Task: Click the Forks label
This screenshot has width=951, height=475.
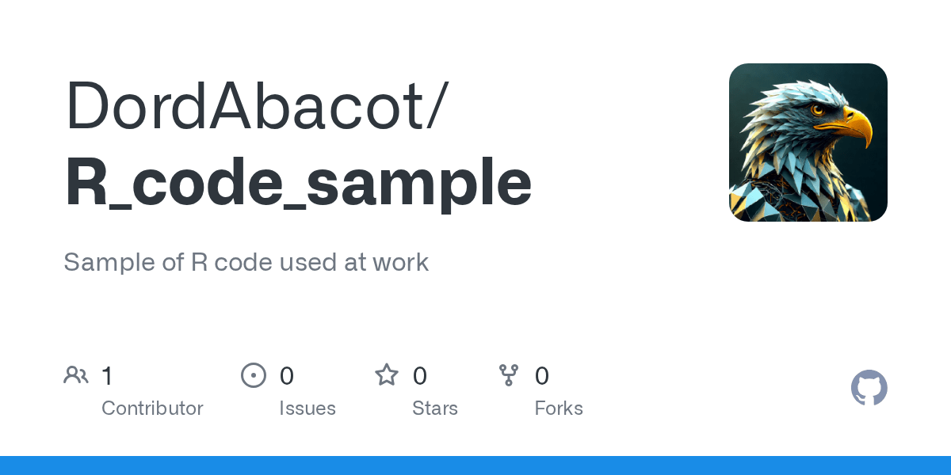Action: pos(559,408)
